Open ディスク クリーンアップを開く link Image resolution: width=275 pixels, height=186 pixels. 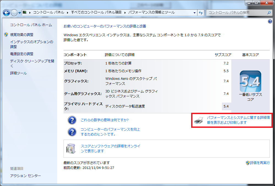(32, 64)
